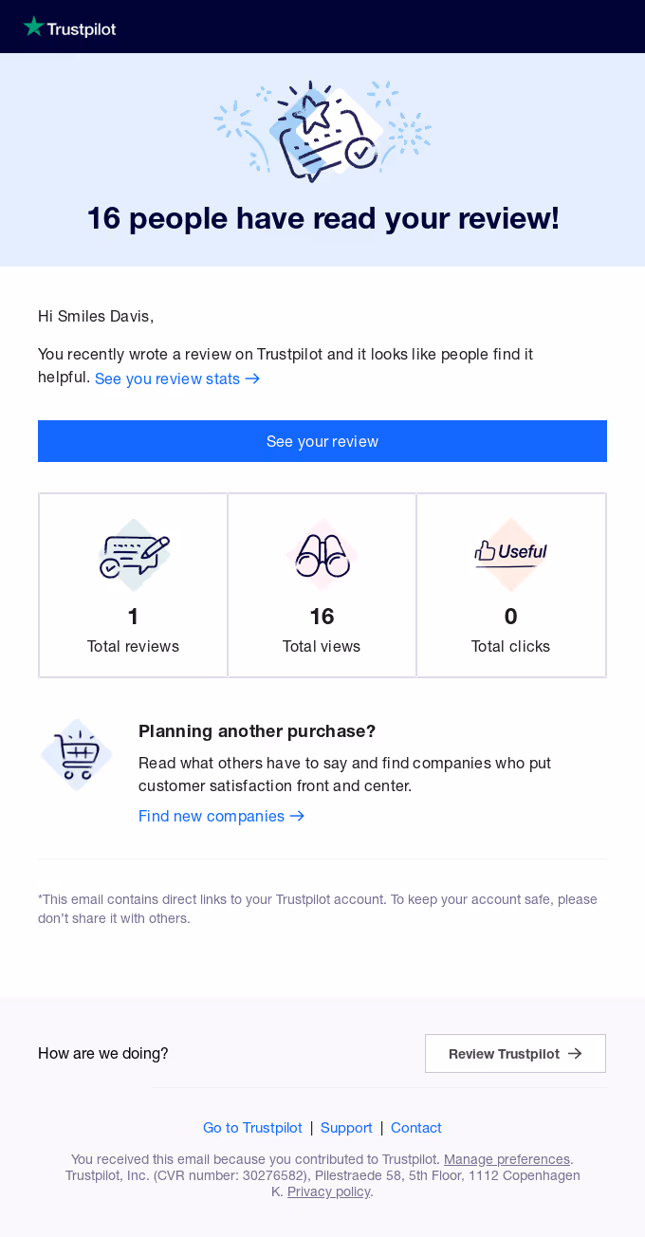Image resolution: width=645 pixels, height=1237 pixels.
Task: Open the Support page
Action: click(346, 1128)
